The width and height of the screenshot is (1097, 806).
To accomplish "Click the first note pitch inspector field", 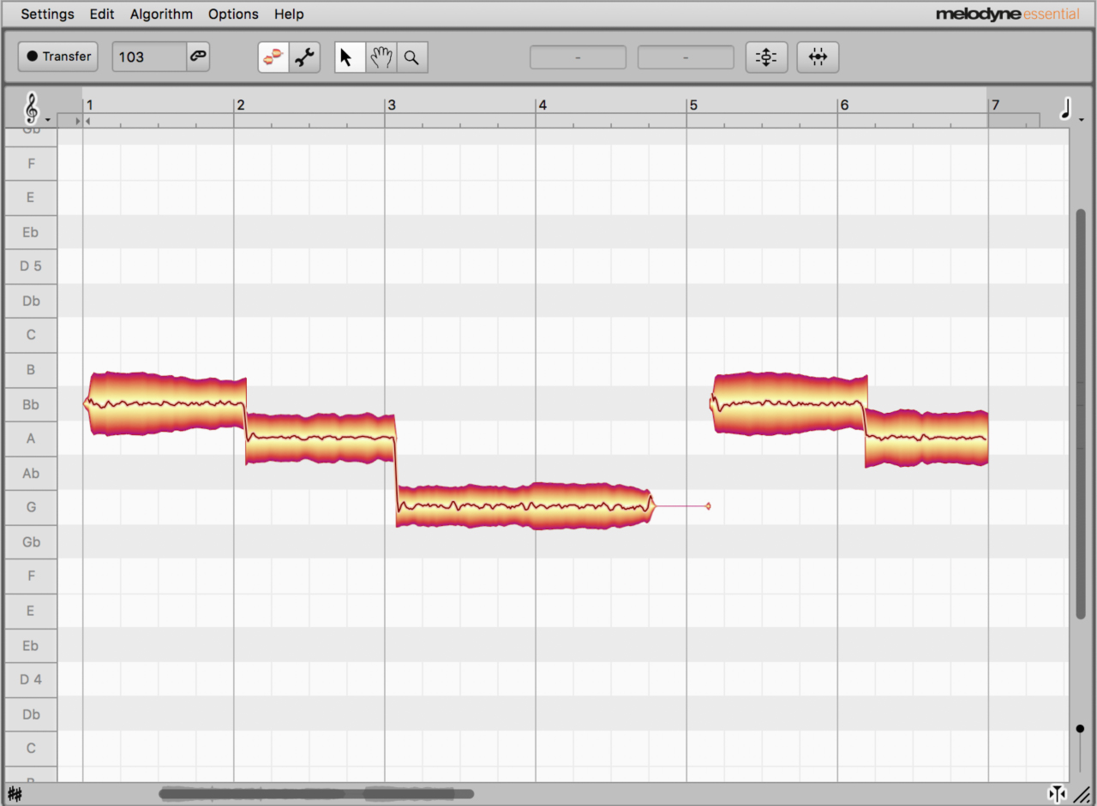I will (x=578, y=57).
